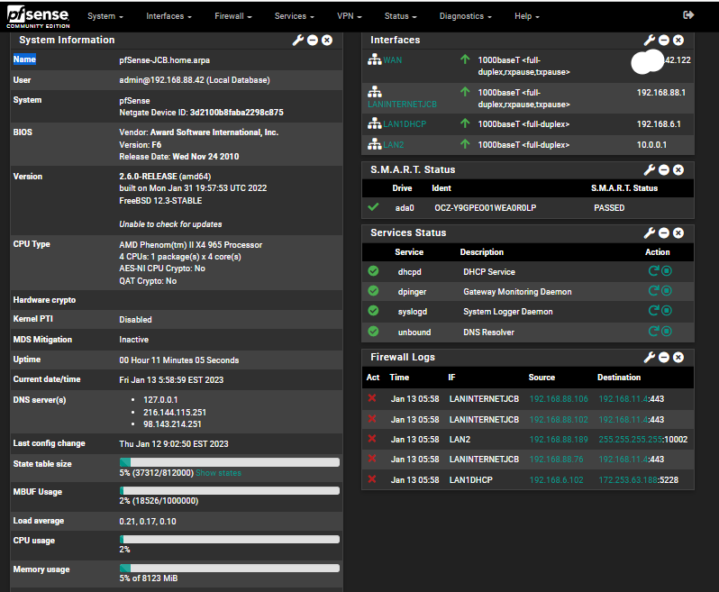Click the pfSense Community Edition logo
This screenshot has width=719, height=592.
coord(38,18)
